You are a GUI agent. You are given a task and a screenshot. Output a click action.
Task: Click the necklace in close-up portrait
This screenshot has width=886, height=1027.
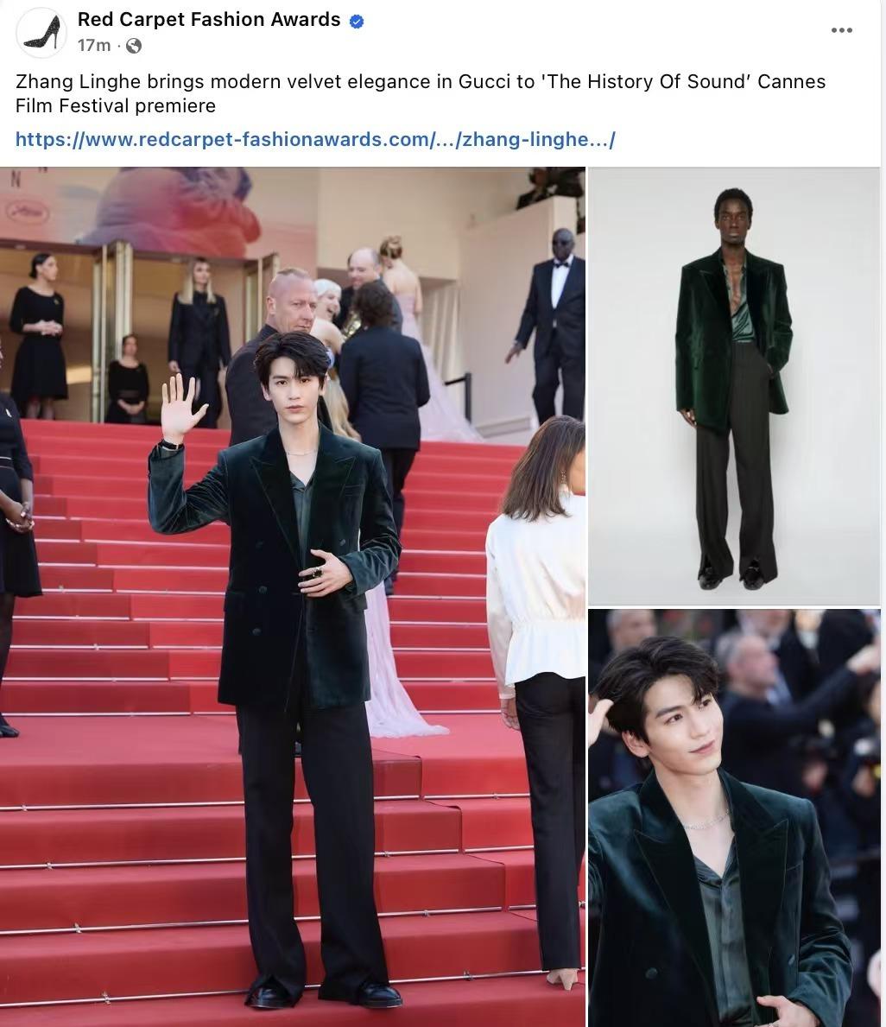[706, 822]
